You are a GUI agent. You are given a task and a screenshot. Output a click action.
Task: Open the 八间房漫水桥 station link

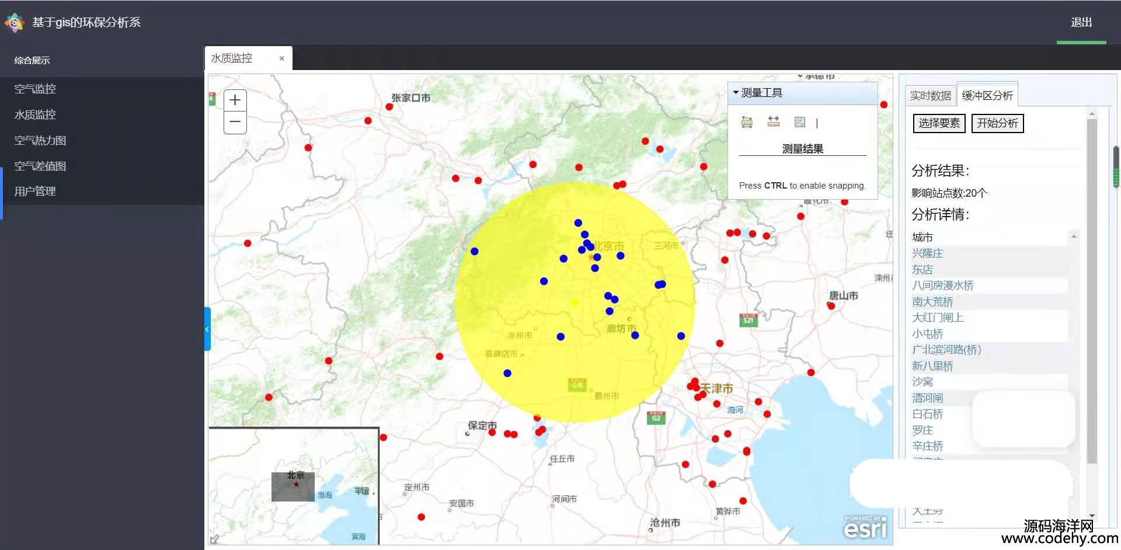[x=942, y=286]
